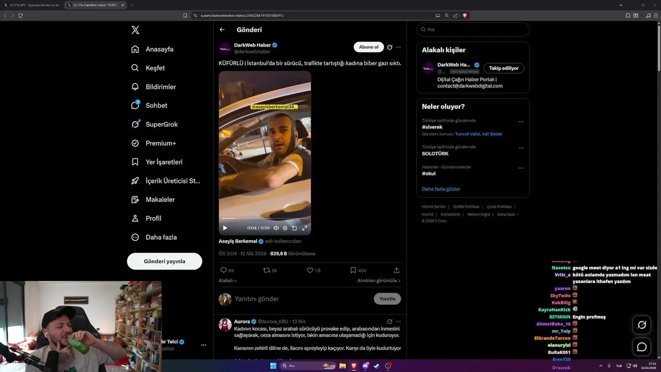Reply to post with 89 comments
This screenshot has width=661, height=372.
tap(227, 270)
